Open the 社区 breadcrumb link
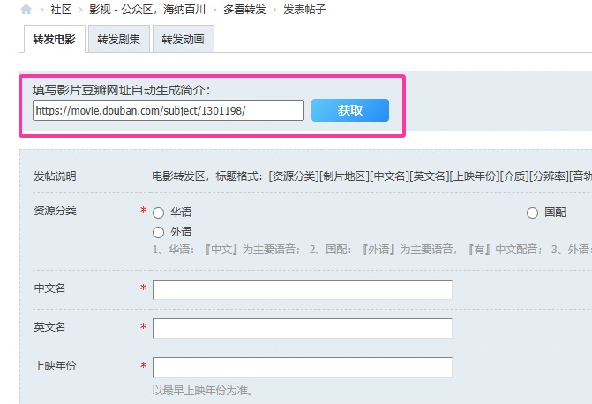Image resolution: width=592 pixels, height=404 pixels. [x=60, y=10]
